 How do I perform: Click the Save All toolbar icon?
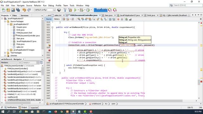tap(18, 10)
